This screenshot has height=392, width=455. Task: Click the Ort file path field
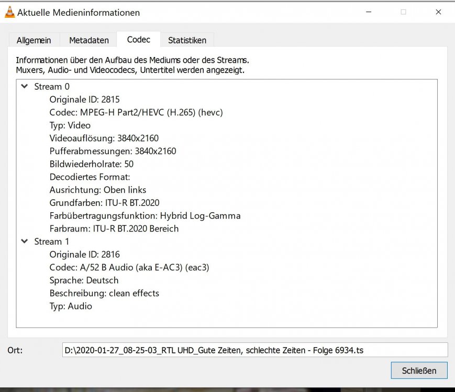click(255, 350)
